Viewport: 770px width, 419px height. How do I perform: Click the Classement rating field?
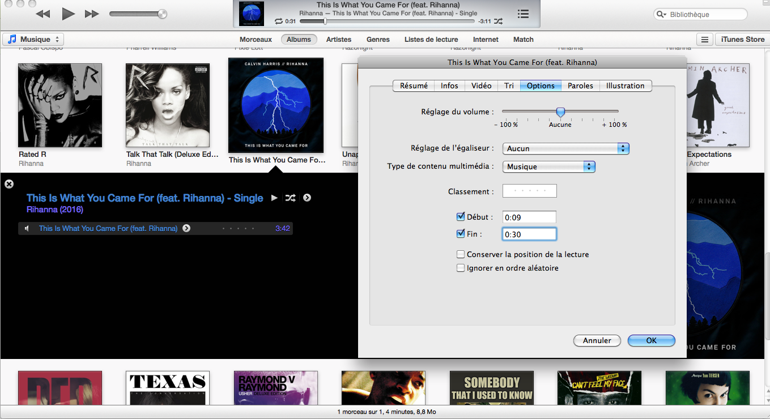[529, 191]
